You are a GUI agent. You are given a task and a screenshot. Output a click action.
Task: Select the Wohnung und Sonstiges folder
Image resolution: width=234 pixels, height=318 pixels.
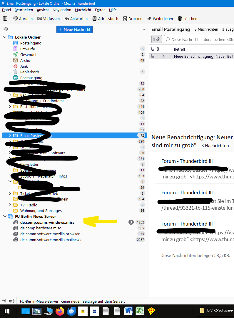74,211
